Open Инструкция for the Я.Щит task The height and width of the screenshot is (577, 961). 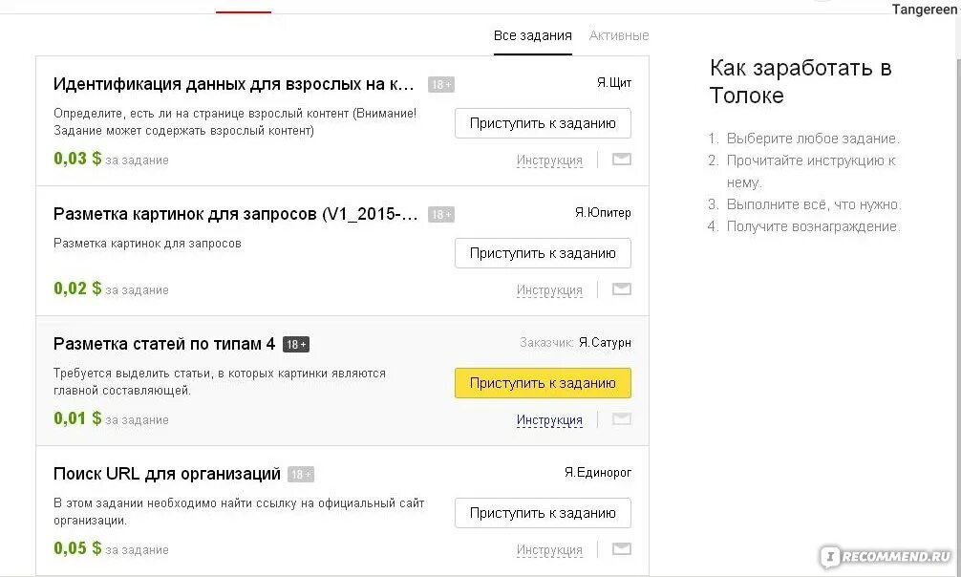[549, 160]
